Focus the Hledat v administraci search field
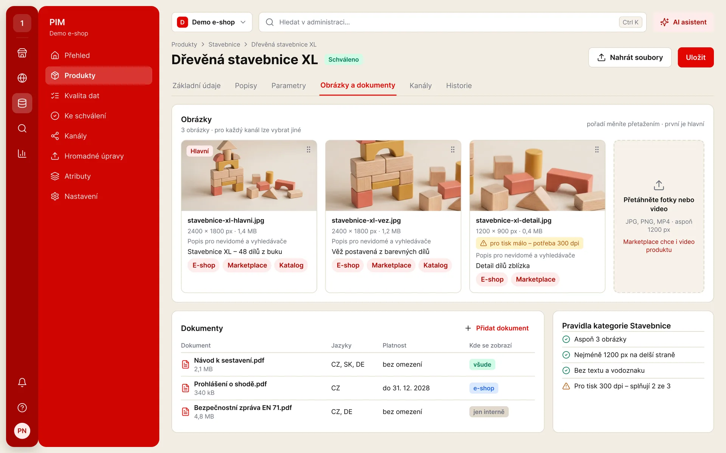This screenshot has width=726, height=453. pos(453,22)
